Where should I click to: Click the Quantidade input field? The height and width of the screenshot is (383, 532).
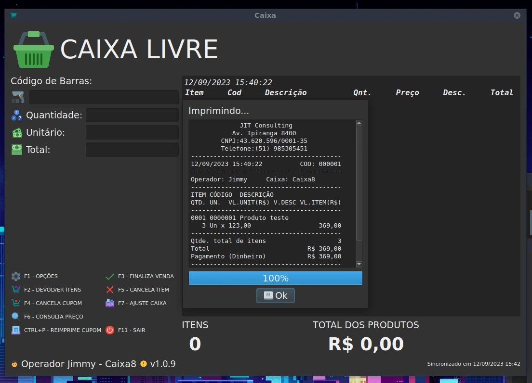point(132,115)
